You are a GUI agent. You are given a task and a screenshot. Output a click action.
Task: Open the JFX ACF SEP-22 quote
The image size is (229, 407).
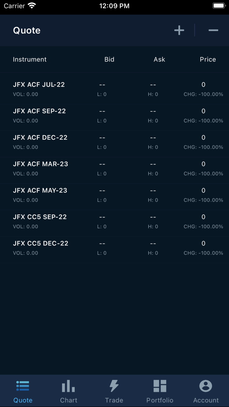click(39, 111)
